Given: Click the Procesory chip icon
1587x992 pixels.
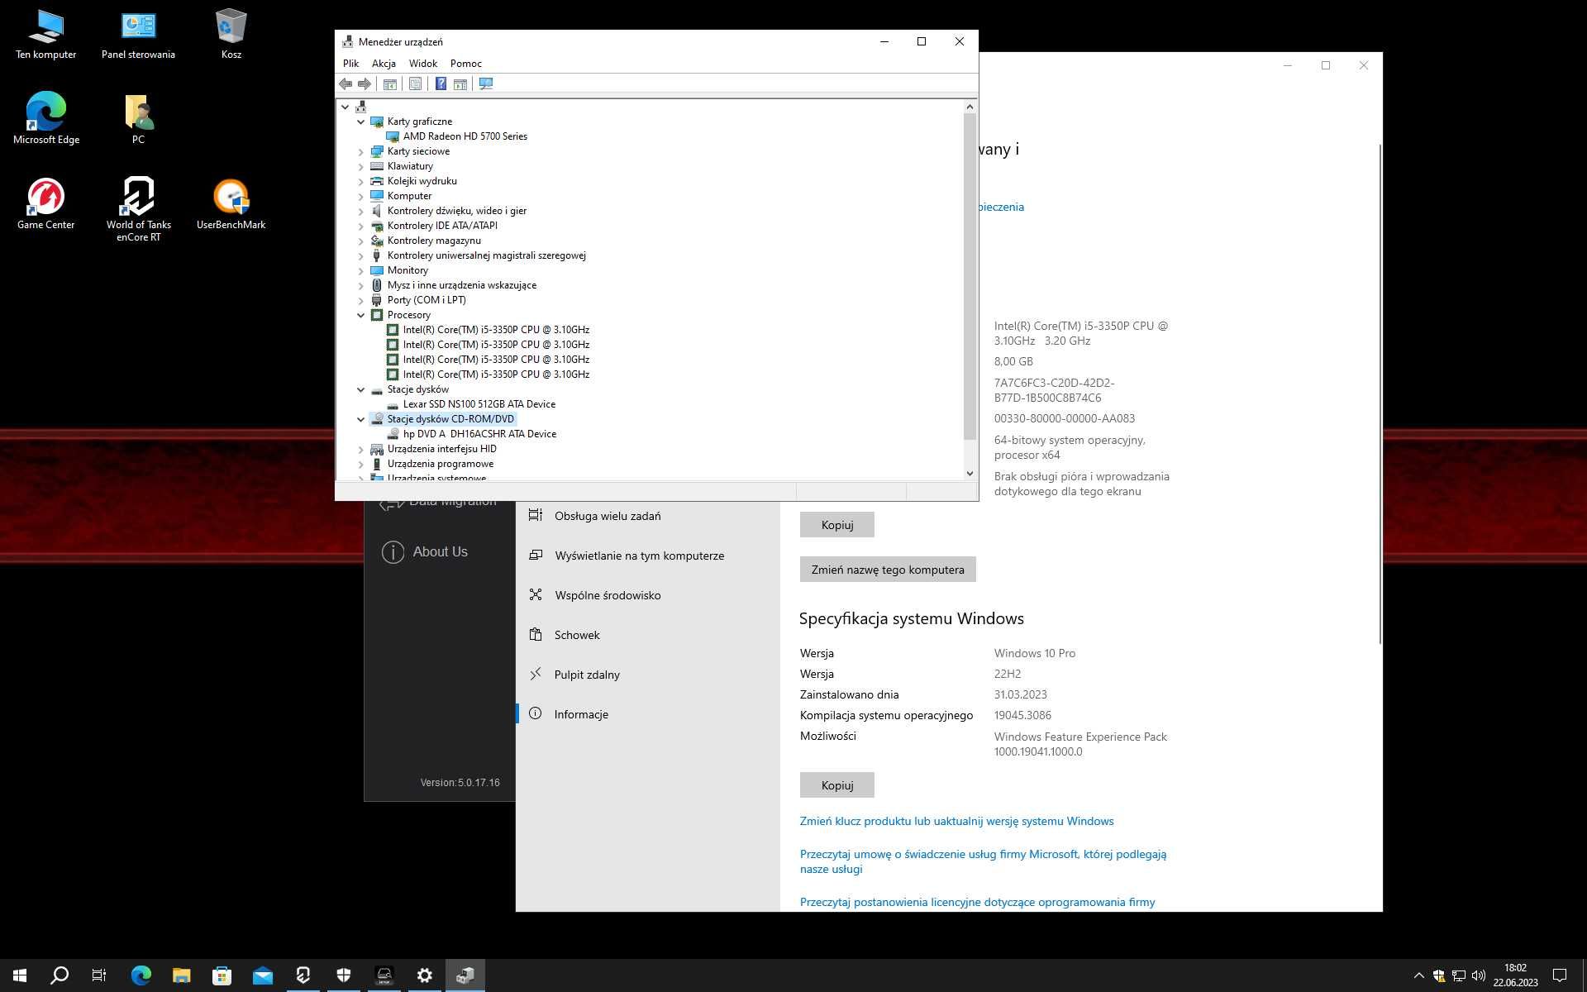Looking at the screenshot, I should [x=377, y=315].
